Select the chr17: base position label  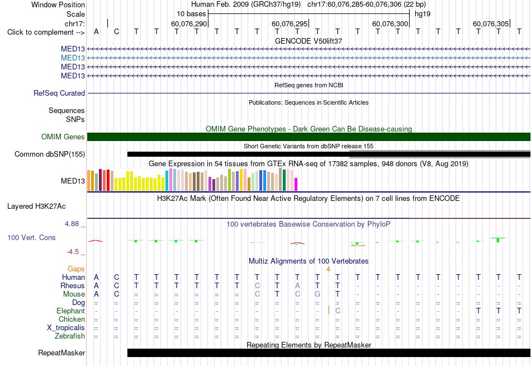point(74,24)
